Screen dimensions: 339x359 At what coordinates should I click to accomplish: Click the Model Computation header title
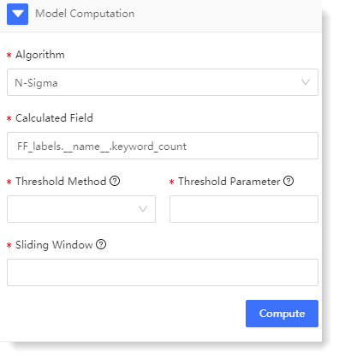click(85, 14)
